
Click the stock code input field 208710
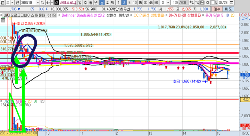pyautogui.click(x=28, y=2)
